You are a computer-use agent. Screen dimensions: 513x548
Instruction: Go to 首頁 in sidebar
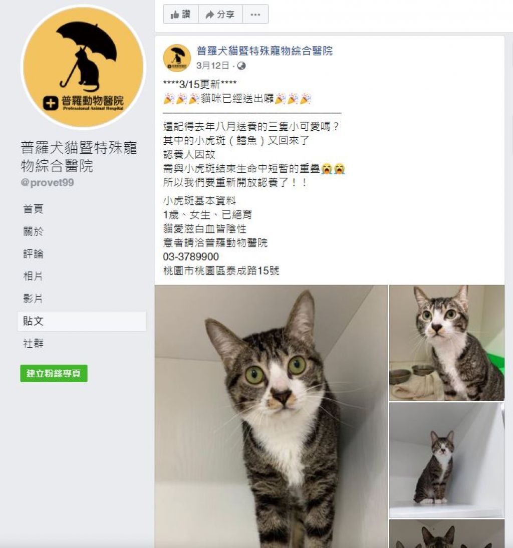tap(33, 209)
